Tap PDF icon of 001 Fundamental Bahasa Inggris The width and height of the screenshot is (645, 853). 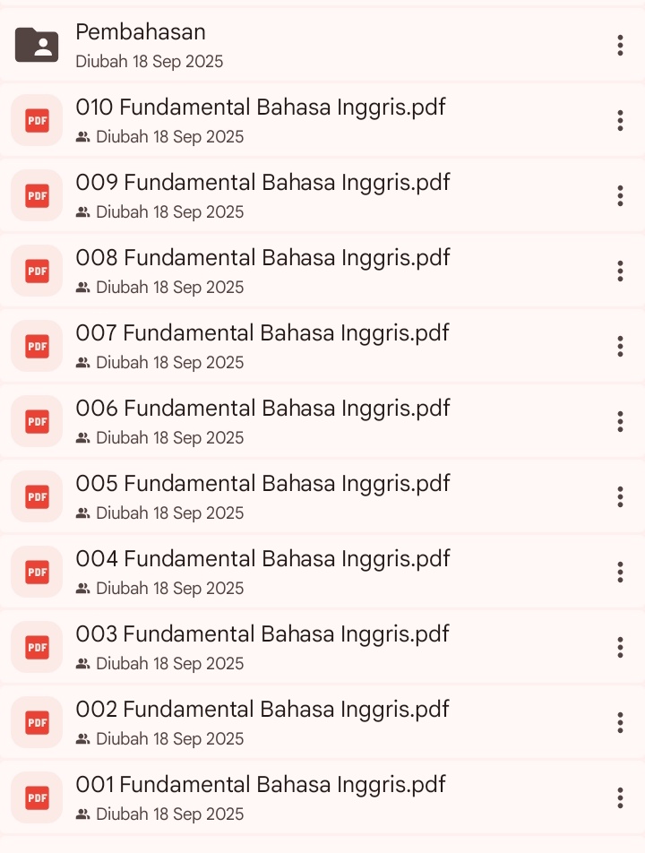click(x=37, y=797)
